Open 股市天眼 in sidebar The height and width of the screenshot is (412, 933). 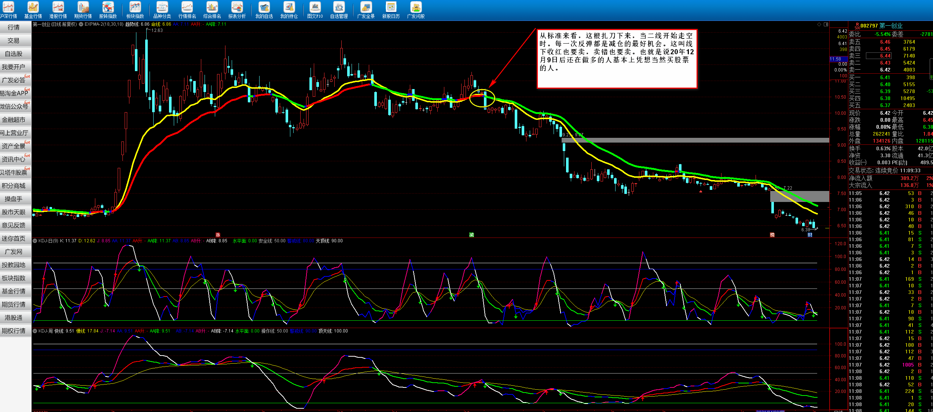[x=15, y=212]
